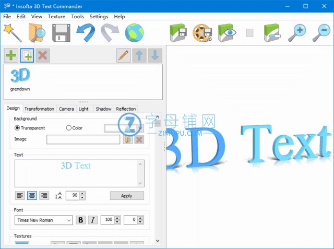The image size is (334, 249).
Task: Undo the last action with the blue arrow
Action: 85,32
